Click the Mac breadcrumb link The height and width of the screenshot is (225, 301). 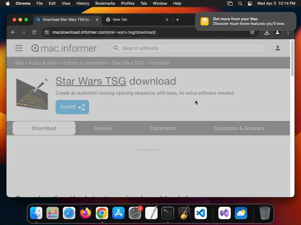(20, 63)
